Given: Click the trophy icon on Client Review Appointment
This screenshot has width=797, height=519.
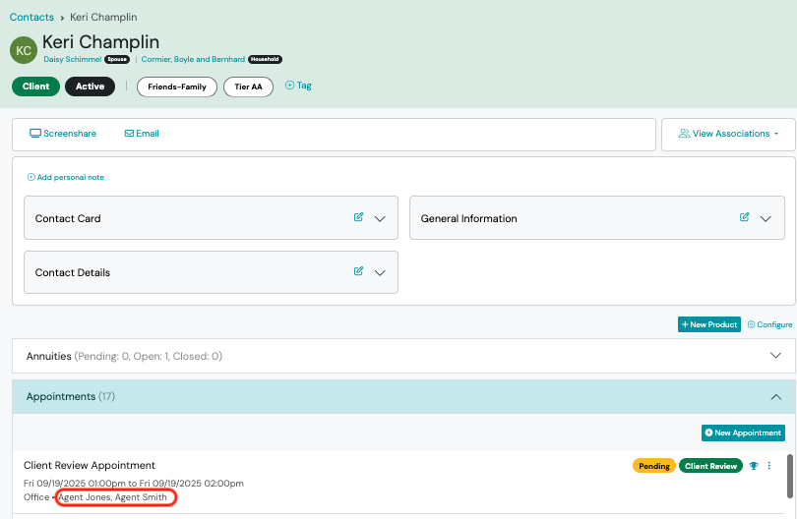Looking at the screenshot, I should [x=754, y=466].
